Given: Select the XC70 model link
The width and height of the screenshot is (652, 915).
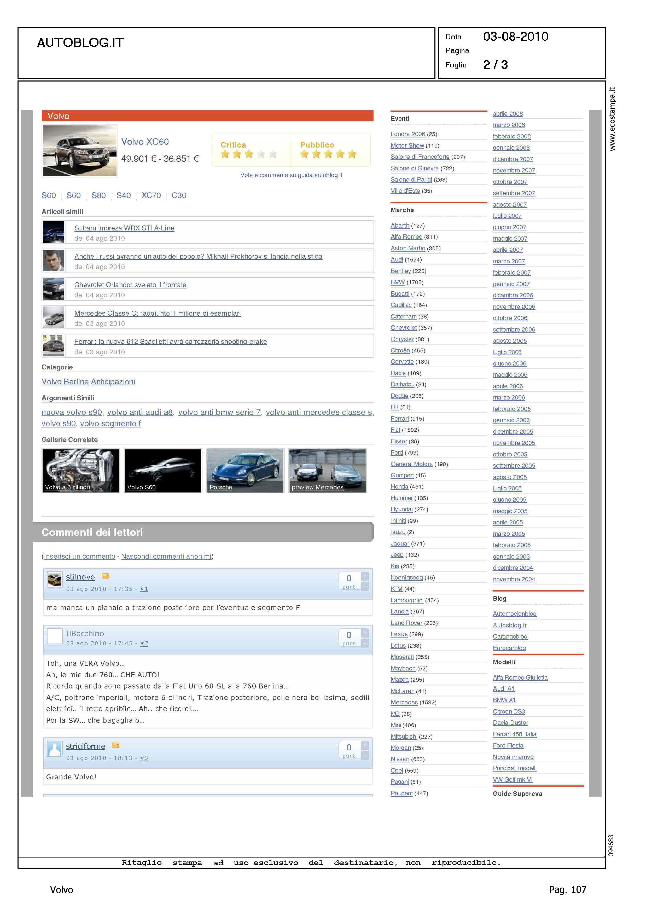Looking at the screenshot, I should pyautogui.click(x=151, y=195).
